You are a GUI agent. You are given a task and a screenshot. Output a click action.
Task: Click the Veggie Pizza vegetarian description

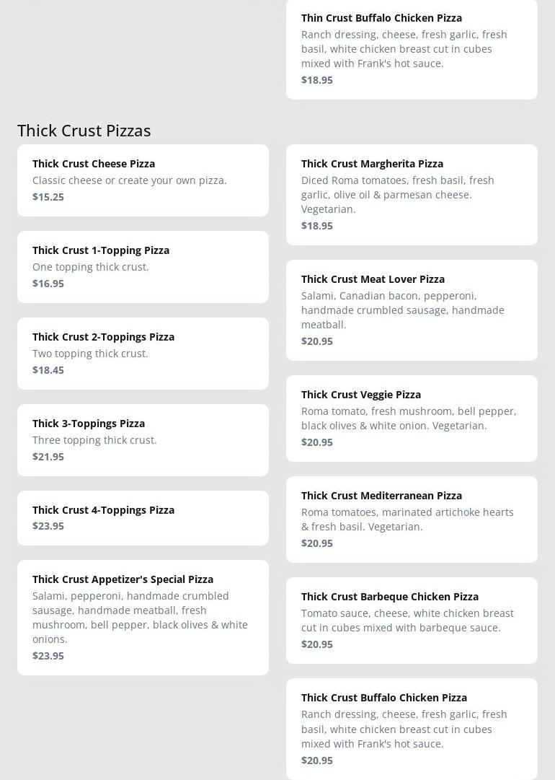(x=408, y=419)
